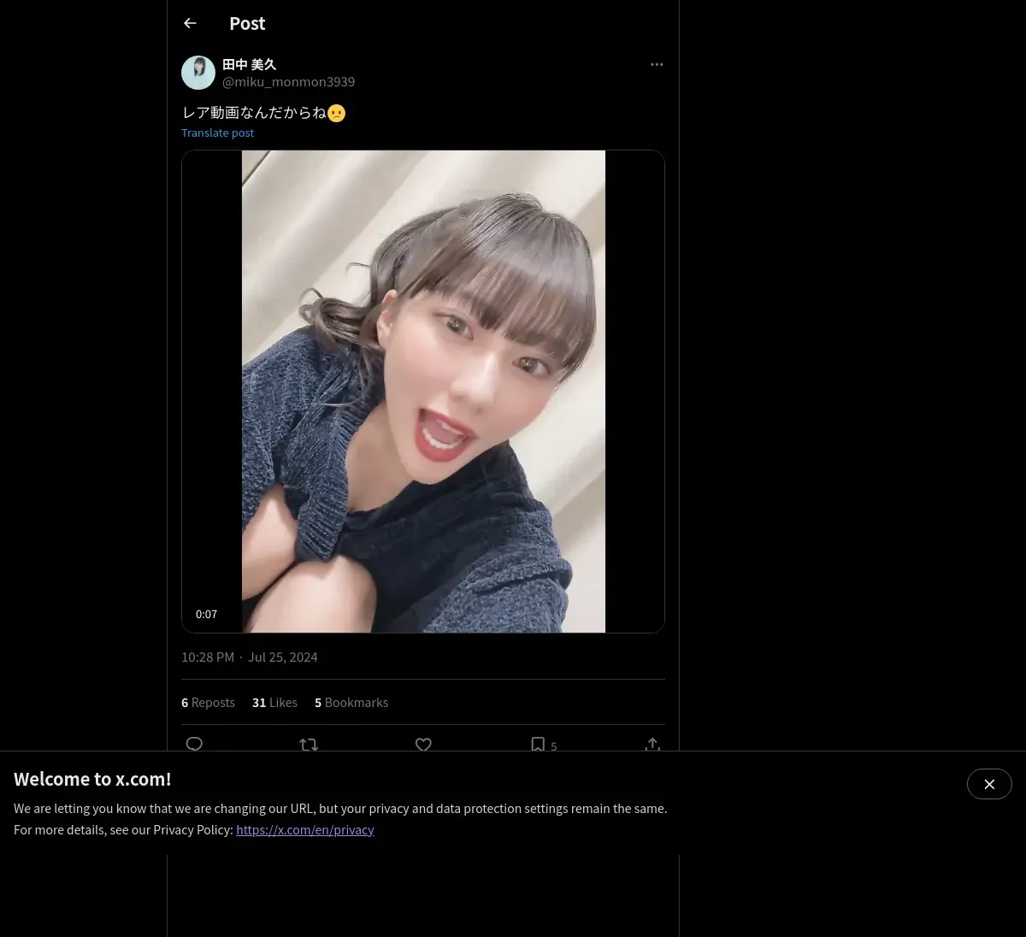Image resolution: width=1026 pixels, height=937 pixels.
Task: Open the three-dot more options menu
Action: (x=657, y=64)
